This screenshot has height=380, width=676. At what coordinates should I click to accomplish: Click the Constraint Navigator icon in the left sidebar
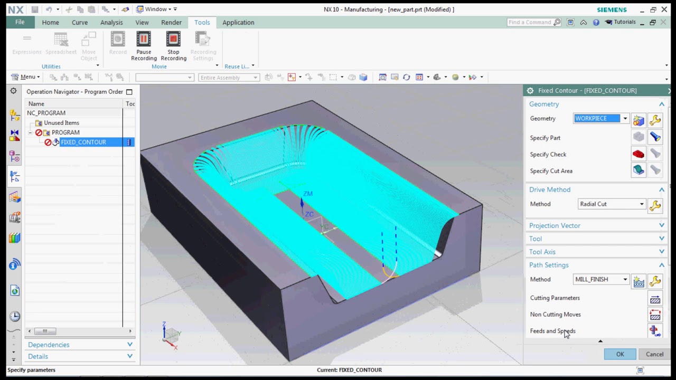click(x=14, y=136)
